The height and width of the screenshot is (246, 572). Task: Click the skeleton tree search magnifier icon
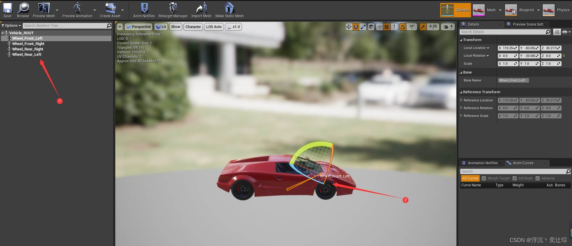point(109,26)
